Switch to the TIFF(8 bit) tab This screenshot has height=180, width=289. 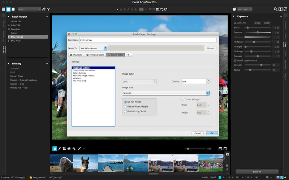pos(96,55)
